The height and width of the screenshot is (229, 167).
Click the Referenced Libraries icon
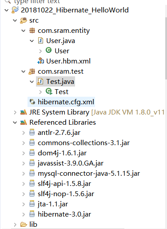click(24, 122)
